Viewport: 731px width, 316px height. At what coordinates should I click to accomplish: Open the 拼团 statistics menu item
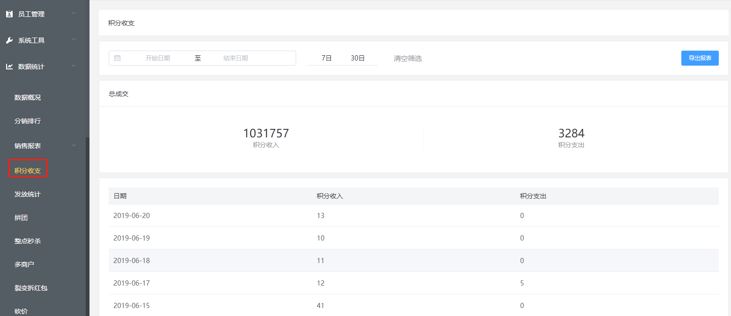point(22,218)
